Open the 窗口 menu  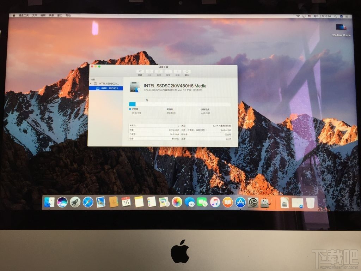[x=60, y=16]
